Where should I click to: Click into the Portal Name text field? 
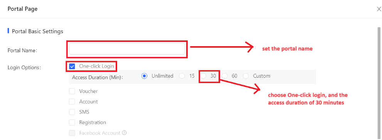pyautogui.click(x=127, y=49)
